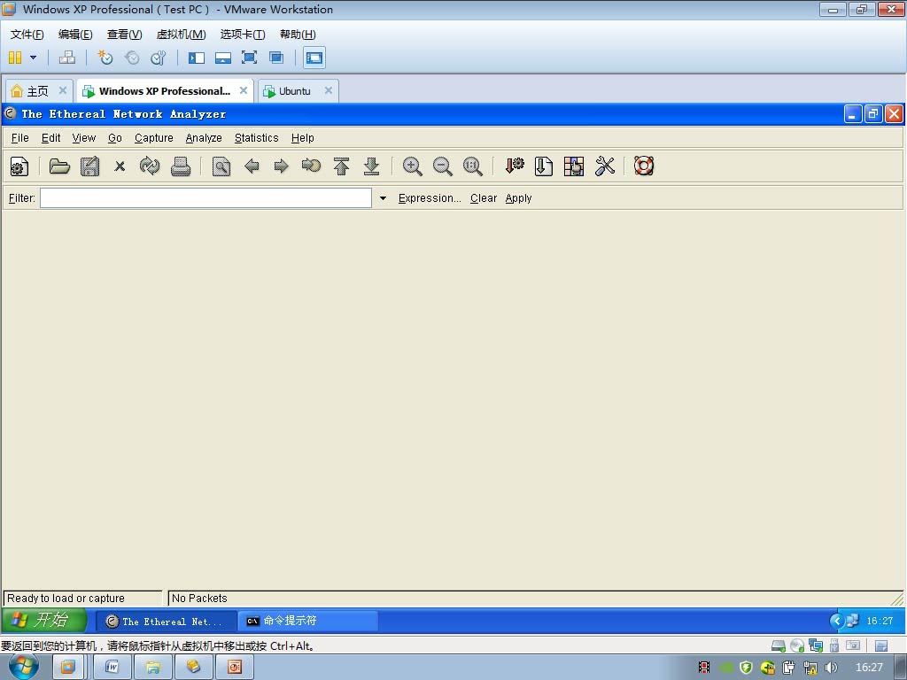
Task: Open the Ethereal Edit menu
Action: [x=50, y=138]
